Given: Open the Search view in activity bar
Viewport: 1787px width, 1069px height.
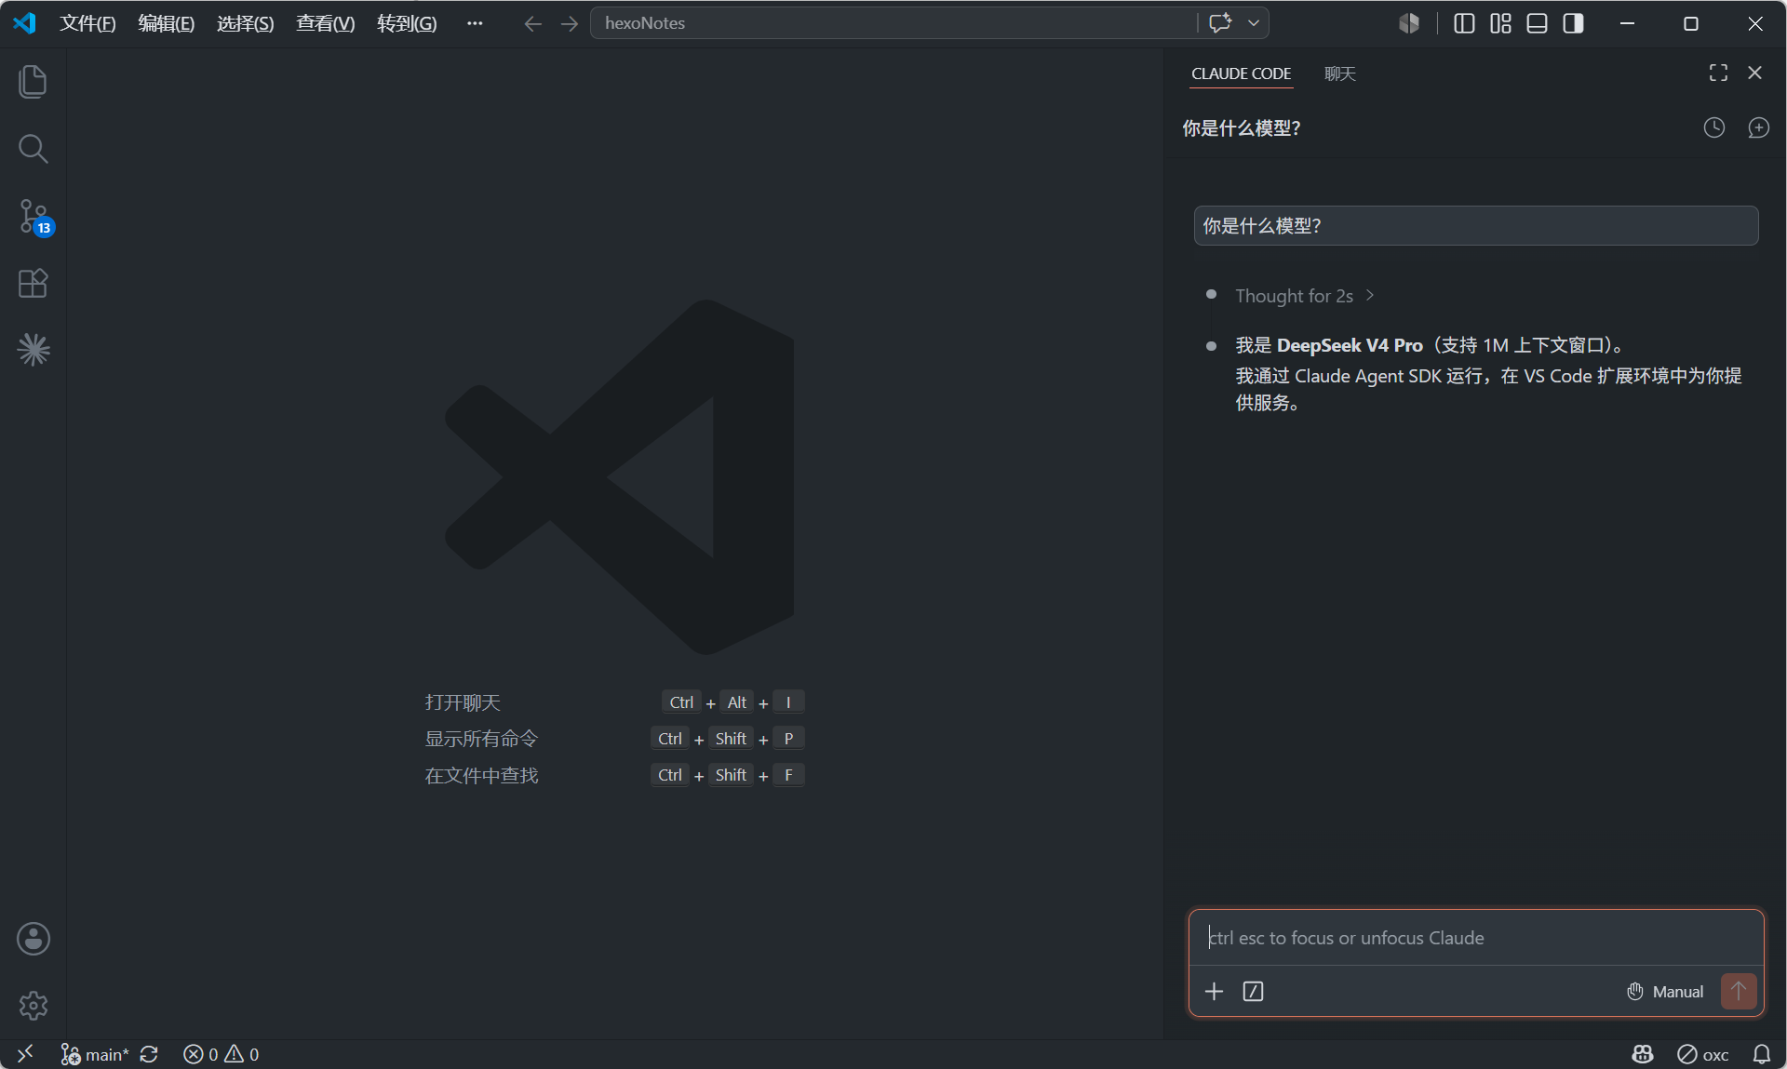Looking at the screenshot, I should tap(33, 149).
